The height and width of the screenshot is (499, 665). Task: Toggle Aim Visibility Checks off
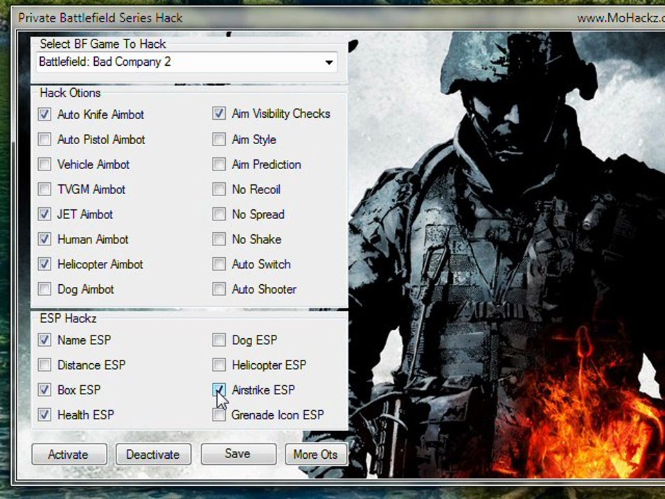coord(219,114)
